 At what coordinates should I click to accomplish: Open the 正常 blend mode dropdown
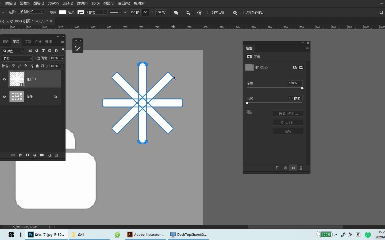[x=17, y=58]
